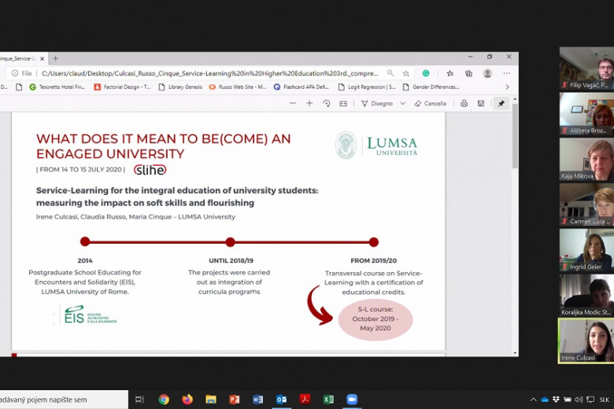
Task: Click the LUMSA Università logo
Action: click(376, 146)
